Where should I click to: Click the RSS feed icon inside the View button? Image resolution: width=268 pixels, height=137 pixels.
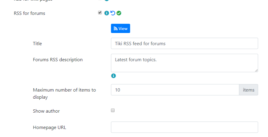pyautogui.click(x=116, y=29)
